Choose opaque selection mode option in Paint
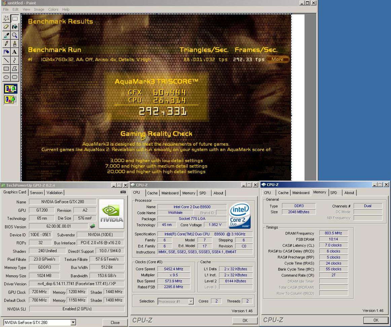 [10, 89]
